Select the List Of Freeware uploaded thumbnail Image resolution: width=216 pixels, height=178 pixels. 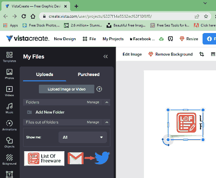44,158
